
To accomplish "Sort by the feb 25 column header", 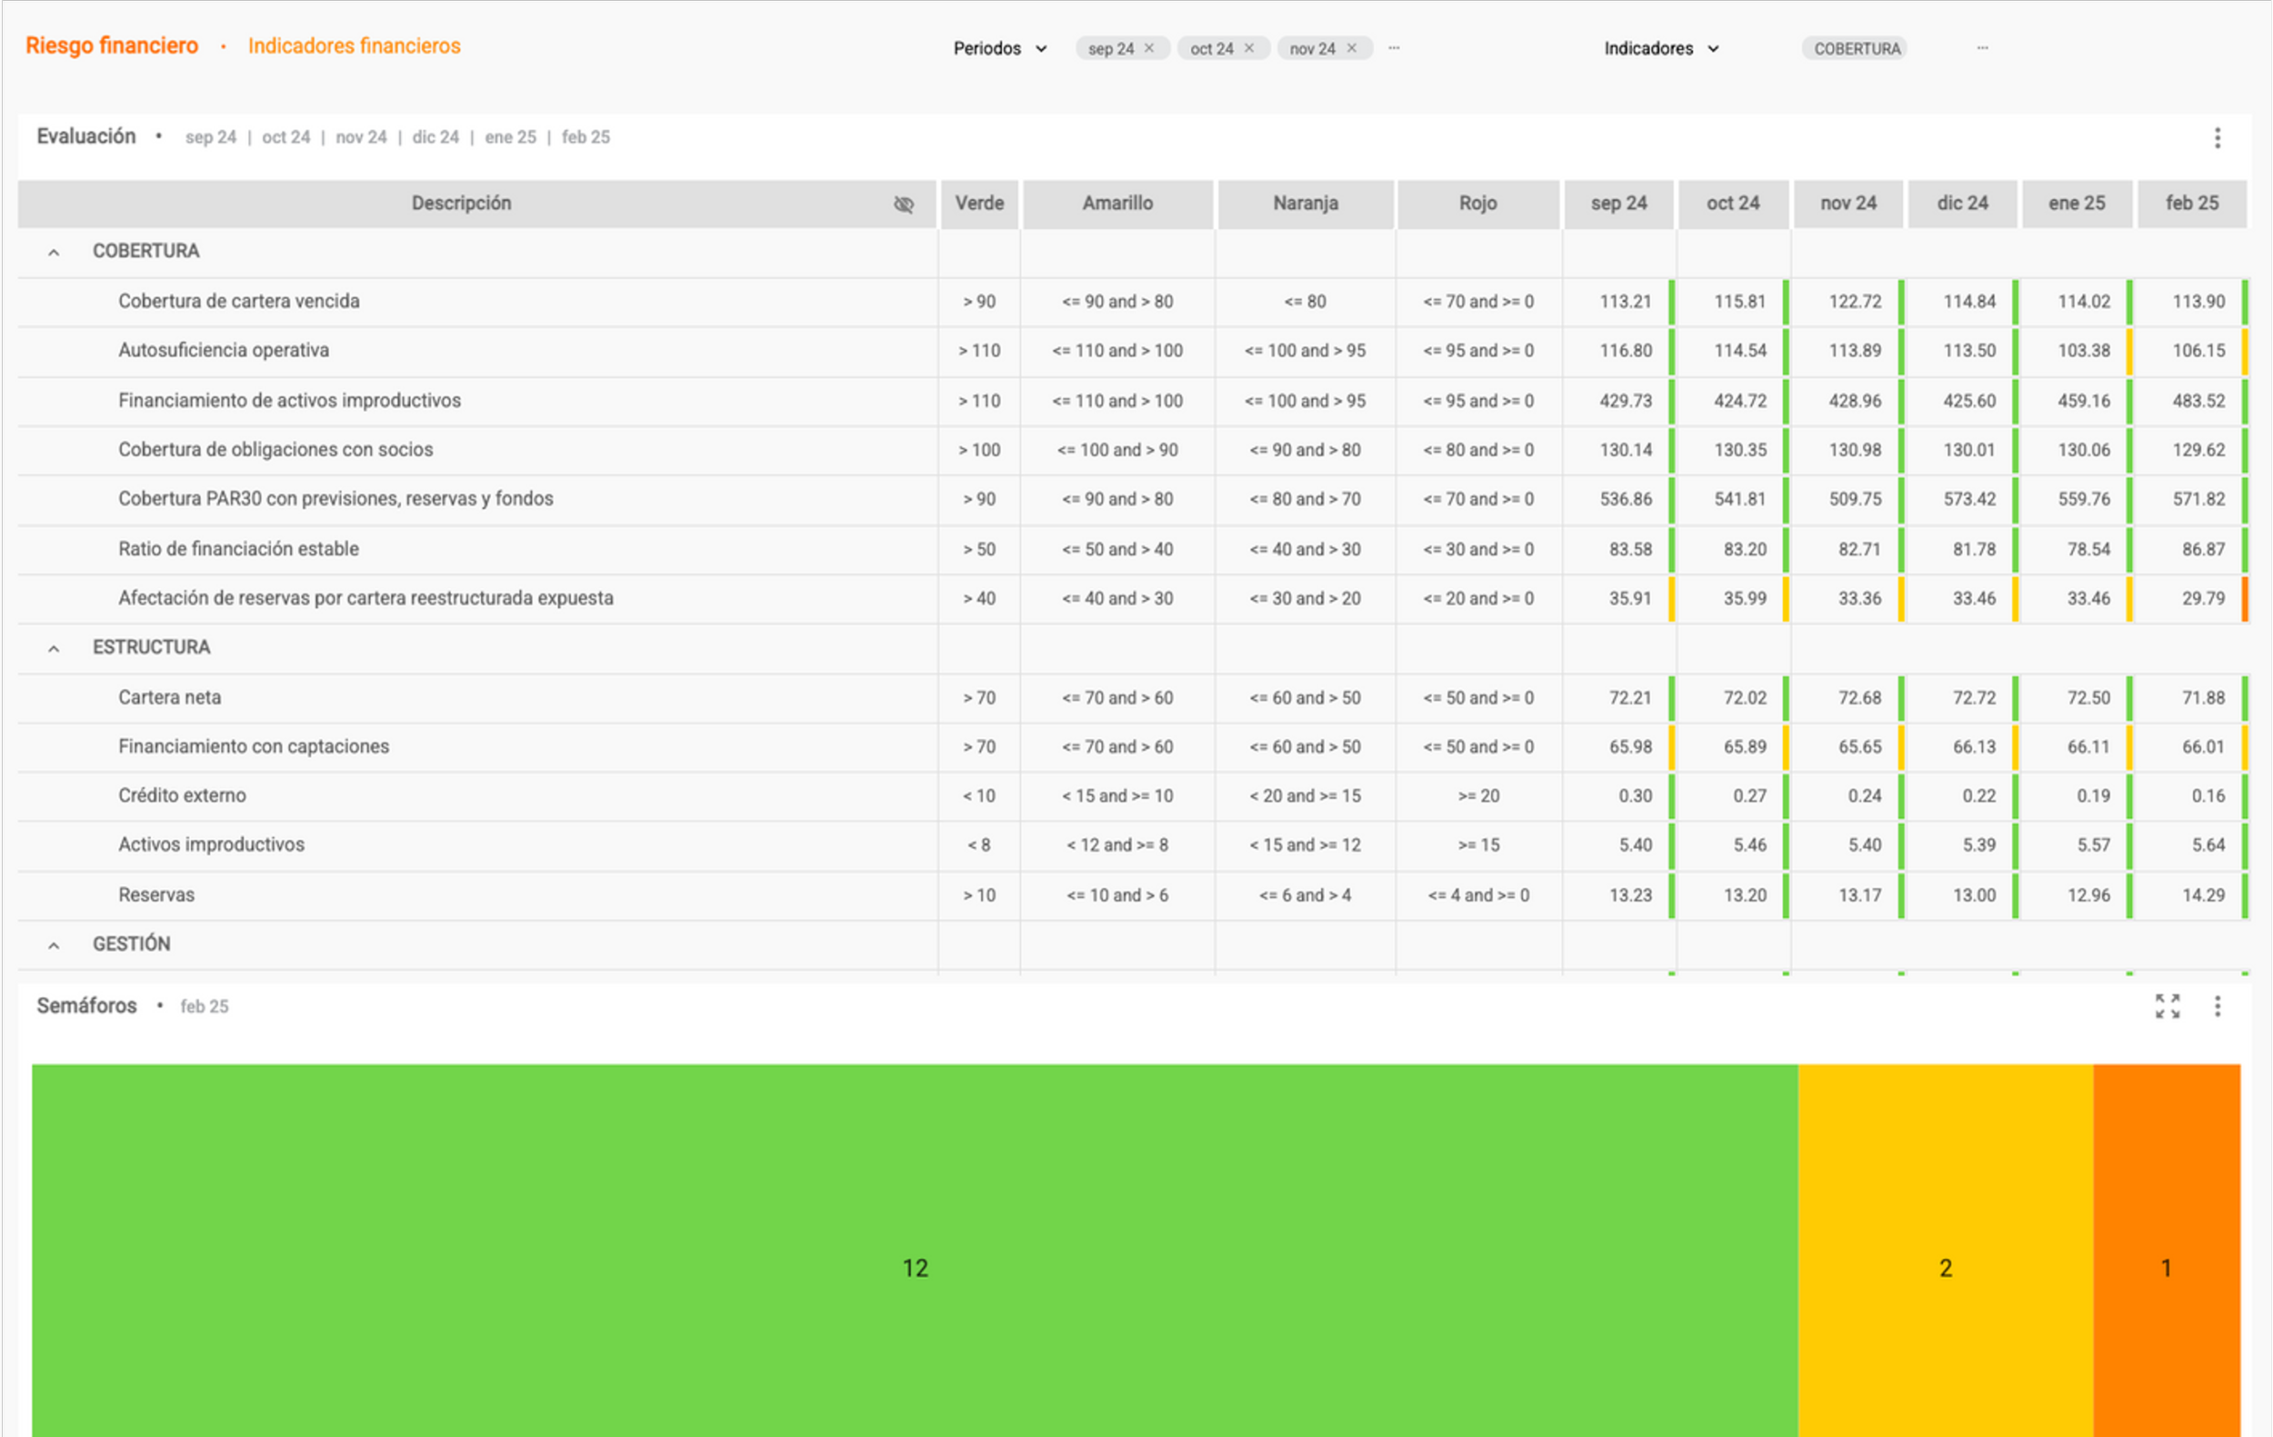I will 2191,203.
